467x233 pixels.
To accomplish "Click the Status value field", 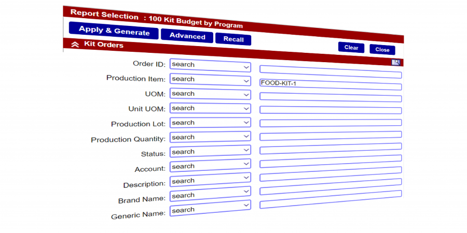I will (x=331, y=149).
